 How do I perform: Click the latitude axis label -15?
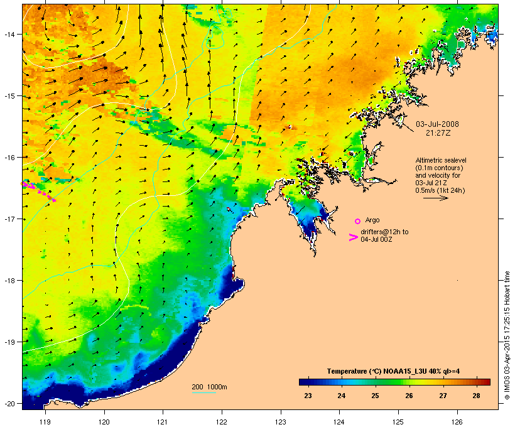point(9,96)
